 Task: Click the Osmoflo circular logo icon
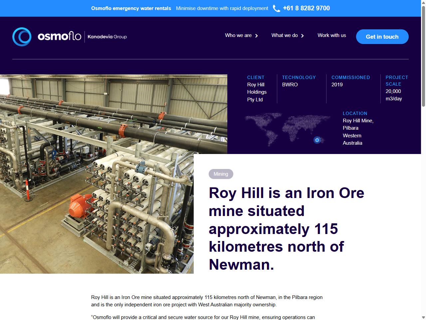tap(22, 37)
